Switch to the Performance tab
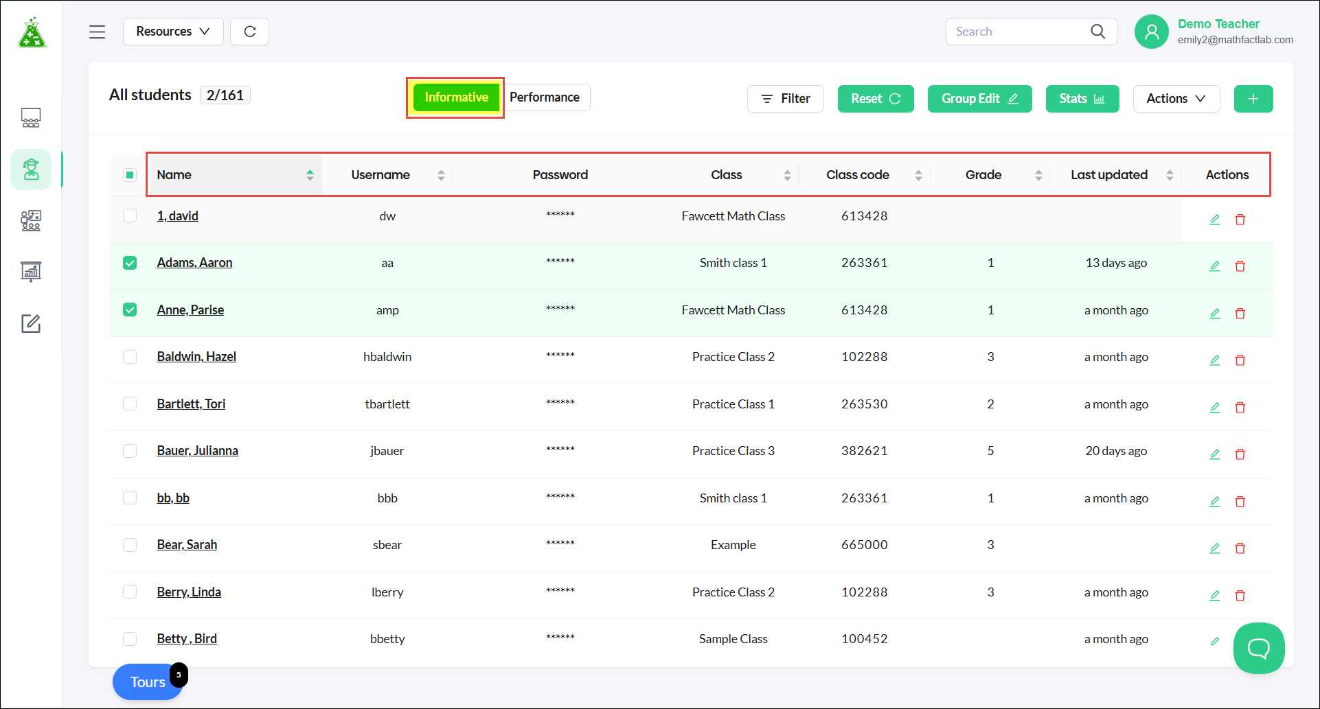This screenshot has width=1320, height=709. (545, 97)
